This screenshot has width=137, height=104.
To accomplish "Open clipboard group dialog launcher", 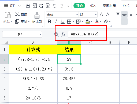I will coord(43,26).
